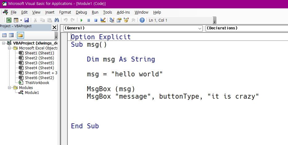This screenshot has height=145, width=288.
Task: Select Sheet5 item in project tree
Action: [41, 73]
